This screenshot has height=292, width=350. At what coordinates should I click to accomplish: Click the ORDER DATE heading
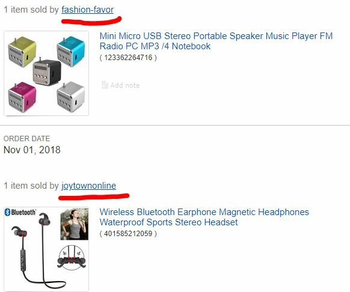click(x=27, y=139)
